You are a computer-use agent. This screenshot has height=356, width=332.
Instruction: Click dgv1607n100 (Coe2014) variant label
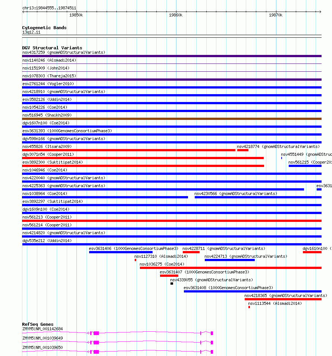point(46,123)
